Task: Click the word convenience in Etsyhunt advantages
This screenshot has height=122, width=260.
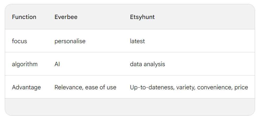Action: [214, 87]
